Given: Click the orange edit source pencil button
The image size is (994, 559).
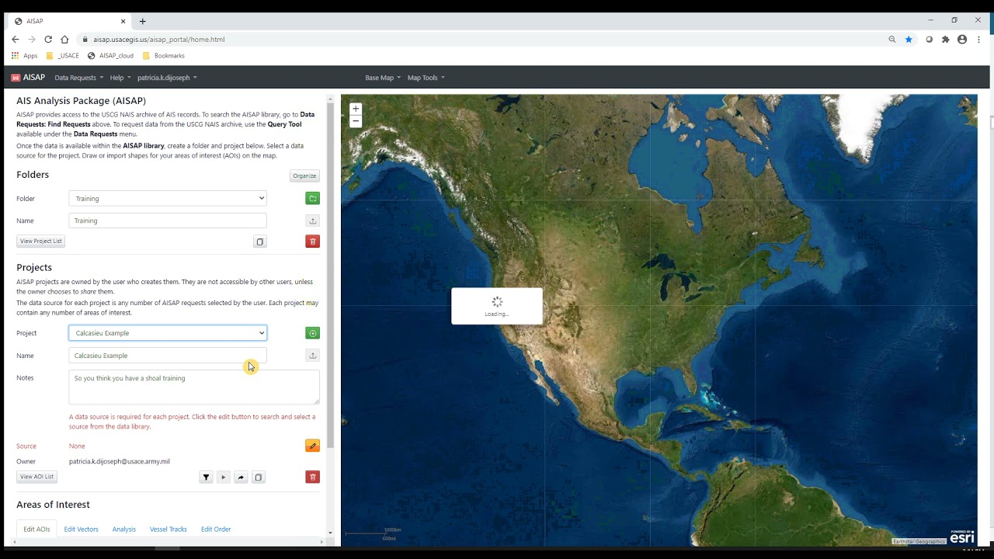Looking at the screenshot, I should click(x=312, y=446).
